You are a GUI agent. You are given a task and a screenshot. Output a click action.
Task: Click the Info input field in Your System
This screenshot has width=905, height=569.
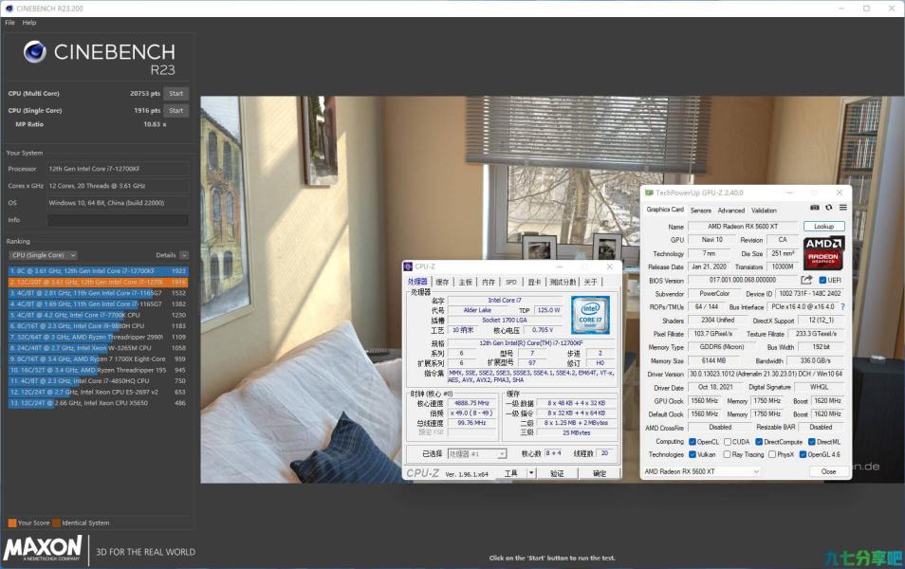click(x=118, y=220)
